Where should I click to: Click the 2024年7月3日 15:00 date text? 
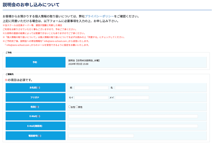(x=78, y=64)
